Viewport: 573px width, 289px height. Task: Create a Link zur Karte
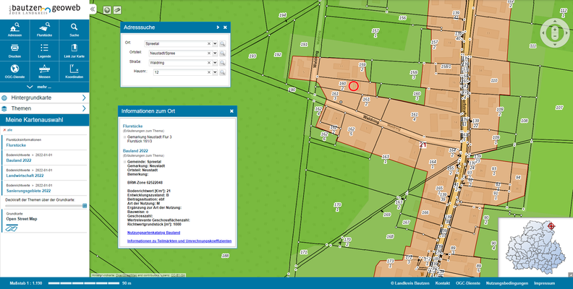coord(74,50)
